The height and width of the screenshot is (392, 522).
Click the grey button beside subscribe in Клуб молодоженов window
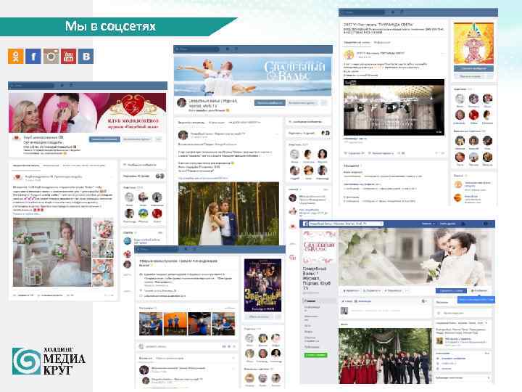[x=137, y=139]
